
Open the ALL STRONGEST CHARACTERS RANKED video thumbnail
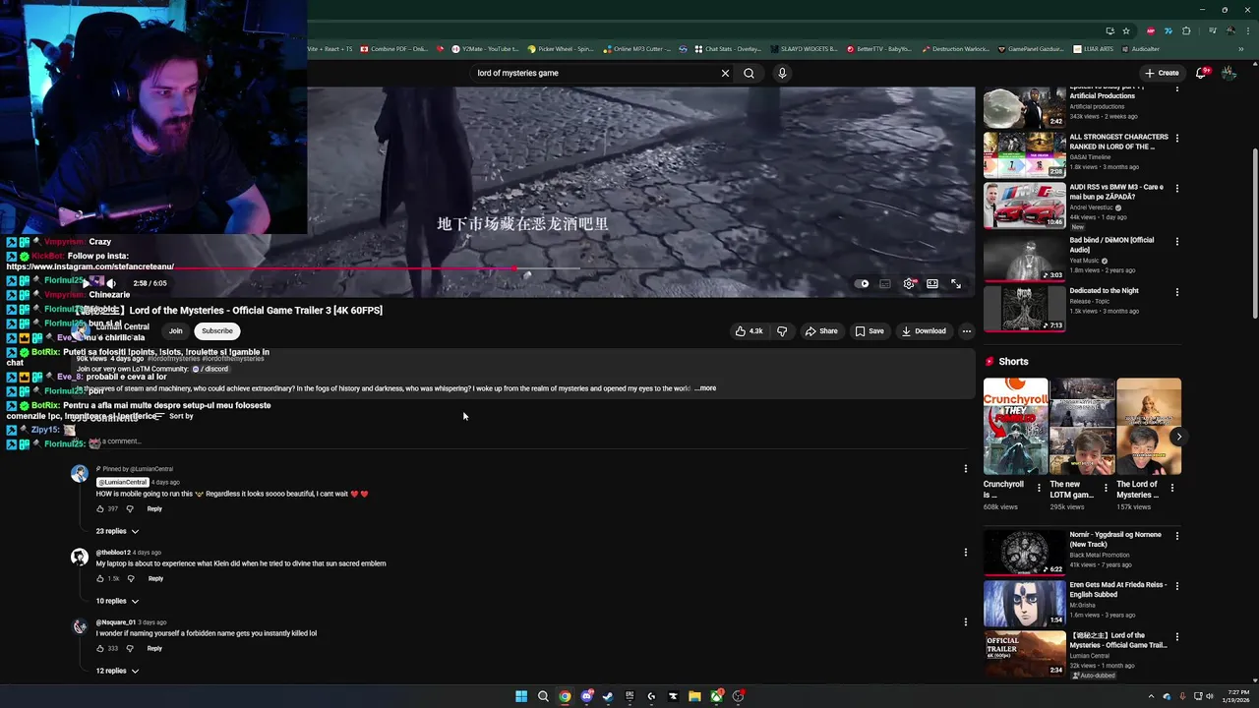[x=1024, y=154]
